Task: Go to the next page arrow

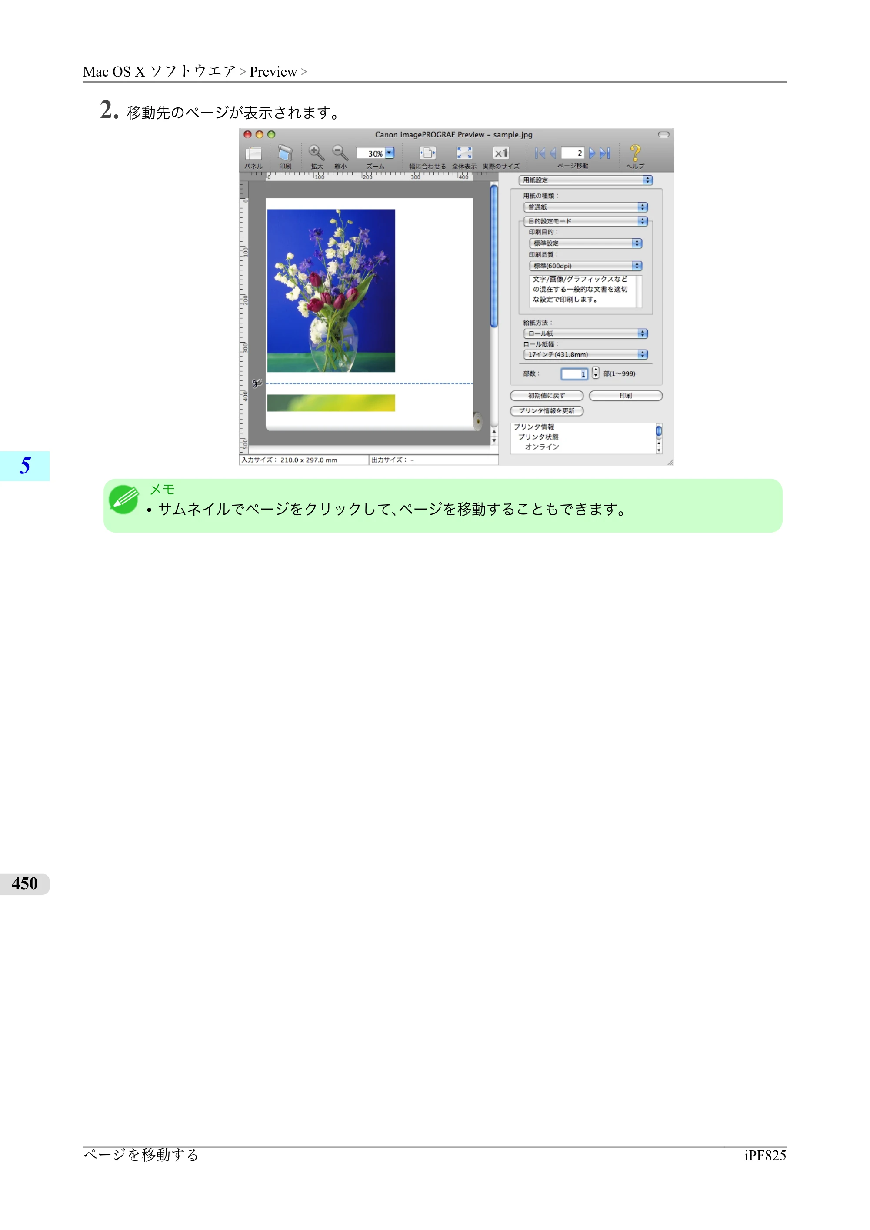Action: [592, 154]
